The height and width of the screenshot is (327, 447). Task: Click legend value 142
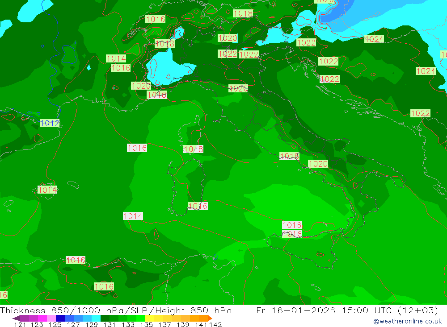[x=215, y=325]
